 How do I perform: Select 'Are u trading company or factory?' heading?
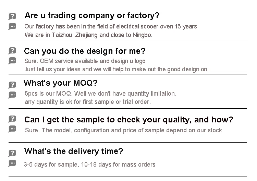click(92, 16)
